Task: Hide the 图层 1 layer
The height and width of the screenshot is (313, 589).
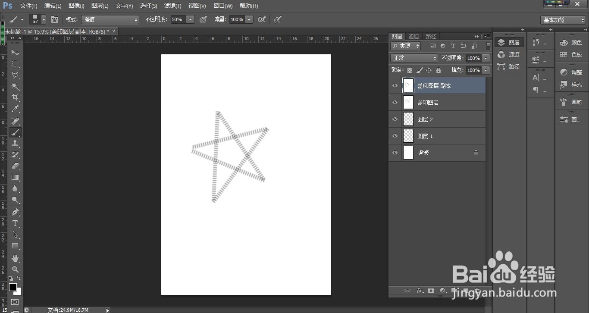Action: click(395, 136)
